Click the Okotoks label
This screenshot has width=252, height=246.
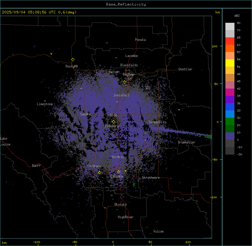[x=120, y=205]
